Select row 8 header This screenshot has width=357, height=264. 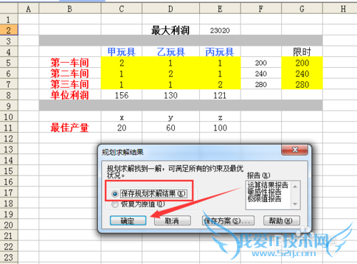pos(9,96)
